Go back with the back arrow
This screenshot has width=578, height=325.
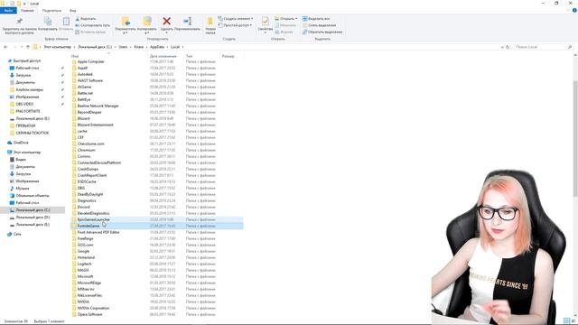coord(5,47)
